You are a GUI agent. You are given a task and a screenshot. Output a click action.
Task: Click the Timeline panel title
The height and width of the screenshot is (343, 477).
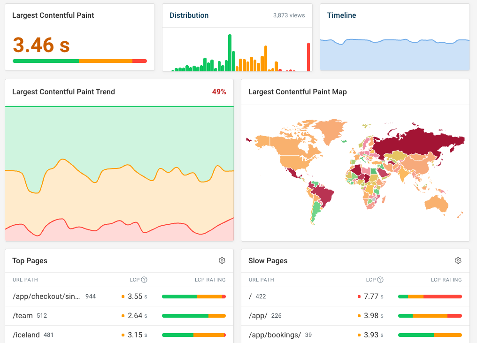pyautogui.click(x=341, y=15)
